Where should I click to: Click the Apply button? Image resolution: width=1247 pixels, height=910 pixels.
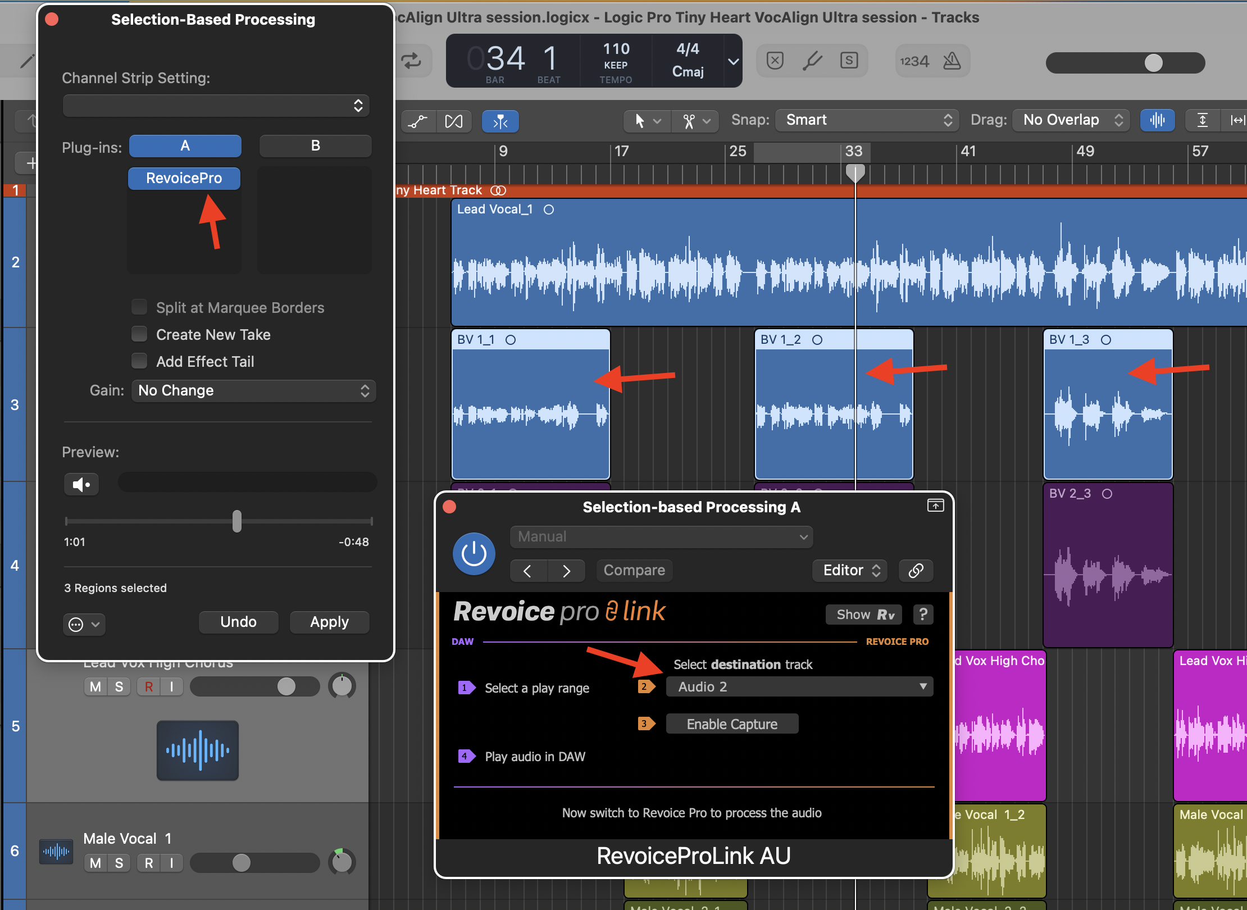pyautogui.click(x=329, y=622)
